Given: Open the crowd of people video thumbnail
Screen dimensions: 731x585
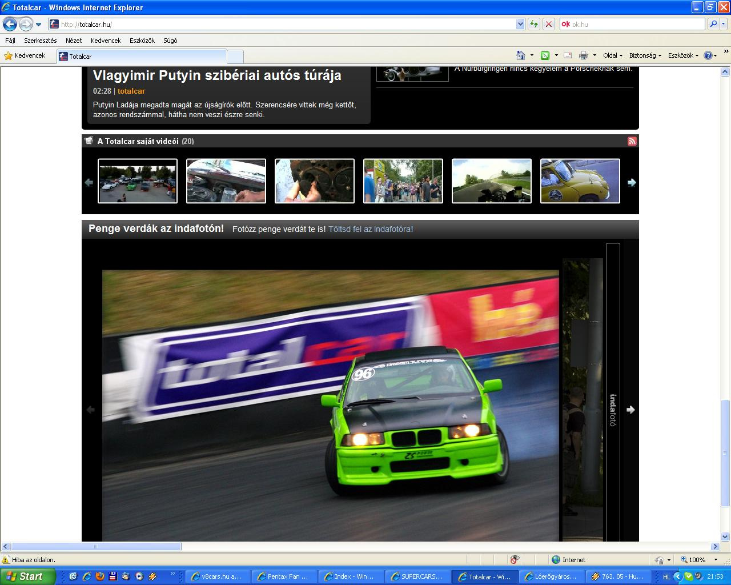Looking at the screenshot, I should pyautogui.click(x=403, y=181).
